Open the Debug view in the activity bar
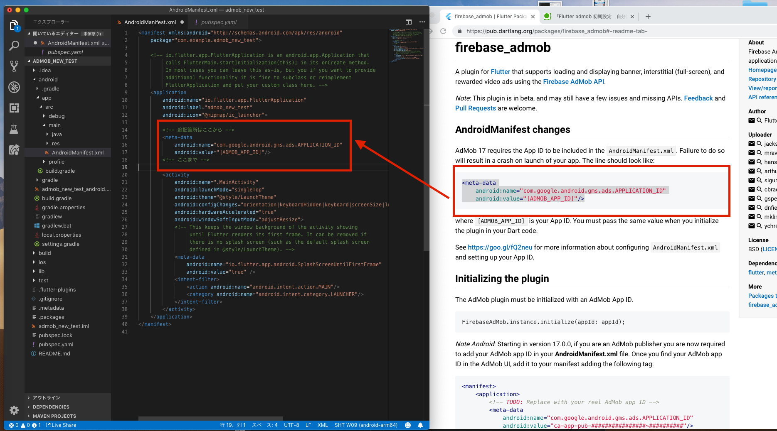Screen dimensions: 777x431 [x=14, y=87]
